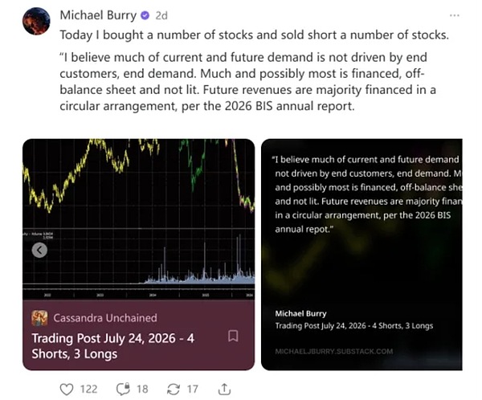Open michaeljburry.substack.com text on quote card
This screenshot has width=482, height=400.
pyautogui.click(x=334, y=352)
